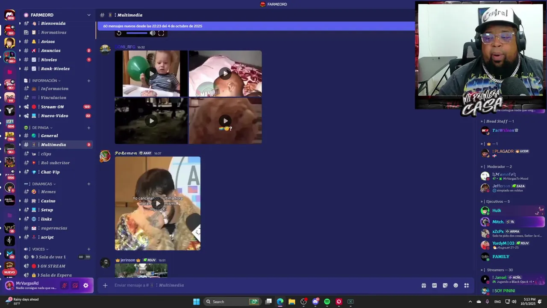Click the attach file plus icon

[105, 285]
